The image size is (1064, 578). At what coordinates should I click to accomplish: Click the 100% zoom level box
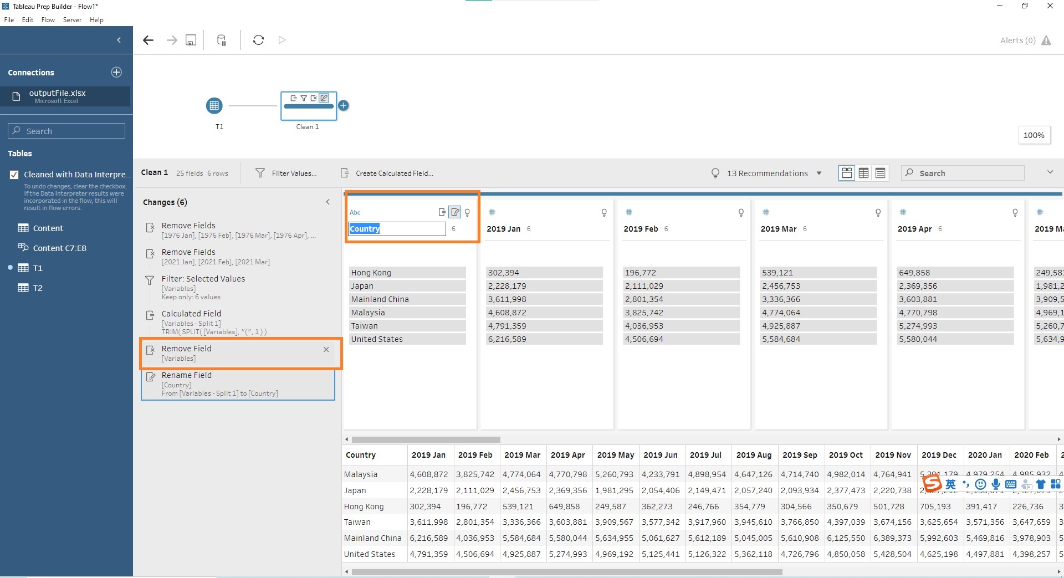(1034, 135)
